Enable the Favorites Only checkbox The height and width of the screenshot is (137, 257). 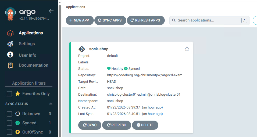(x=9, y=94)
